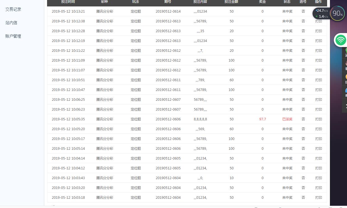This screenshot has width=347, height=208.
Task: Click 否 in the 10:05:14 row
Action: [x=303, y=149]
